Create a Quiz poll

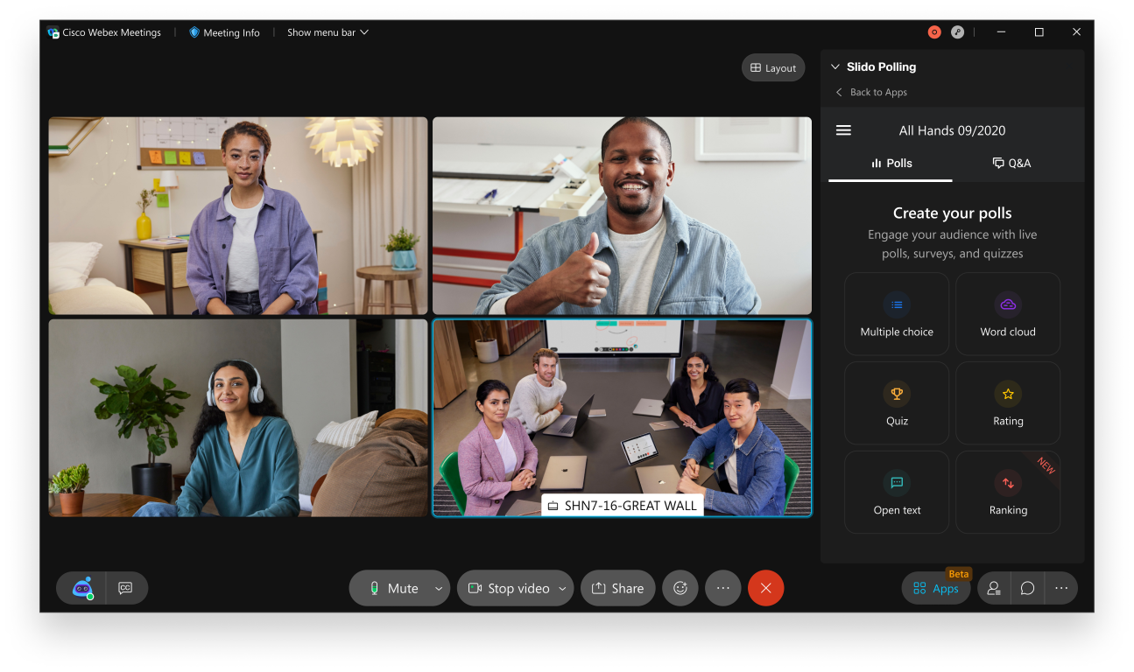897,402
